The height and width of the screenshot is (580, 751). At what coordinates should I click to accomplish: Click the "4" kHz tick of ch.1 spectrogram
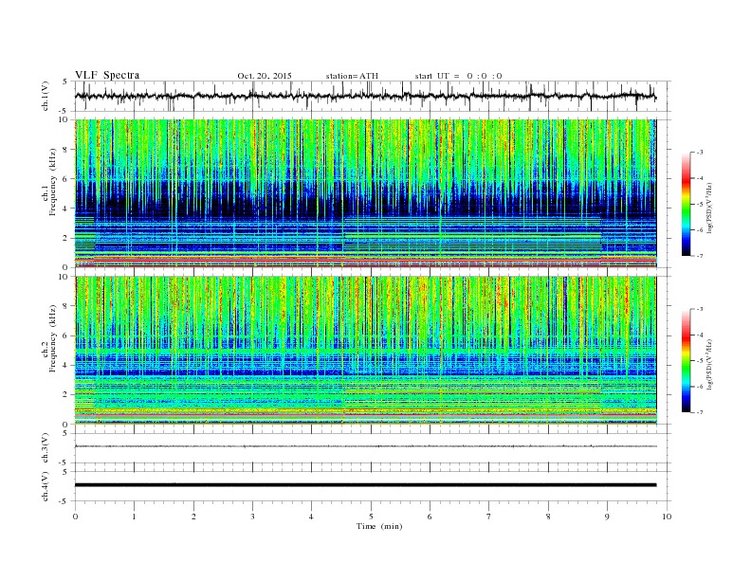pos(66,208)
